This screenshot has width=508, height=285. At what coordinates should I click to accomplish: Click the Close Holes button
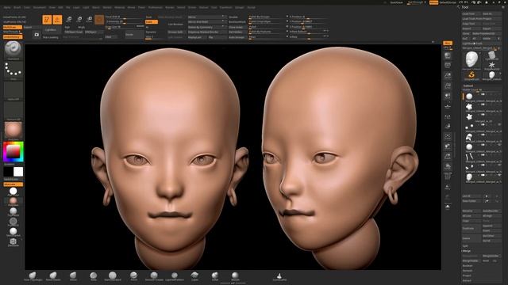coord(237,27)
